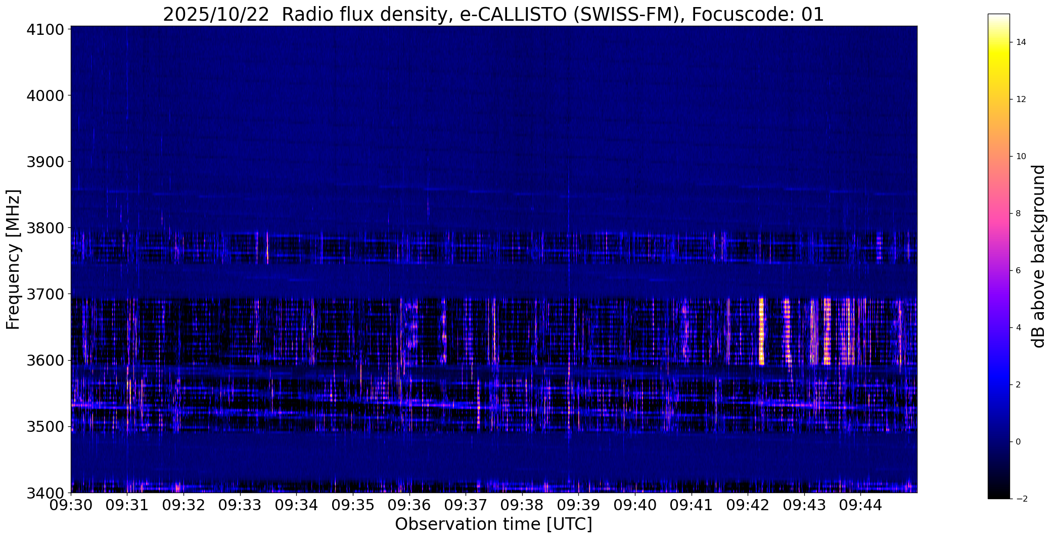Click the 09:37 time tick label
Screen dimensions: 1054x539
tap(466, 505)
